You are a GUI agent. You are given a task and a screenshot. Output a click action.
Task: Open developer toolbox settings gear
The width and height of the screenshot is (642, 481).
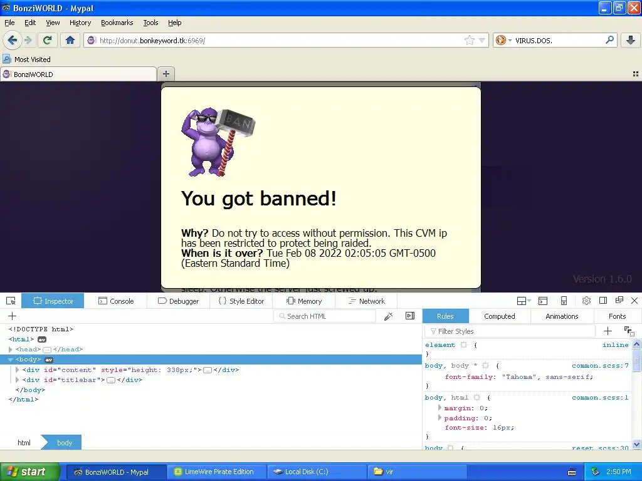tap(586, 301)
